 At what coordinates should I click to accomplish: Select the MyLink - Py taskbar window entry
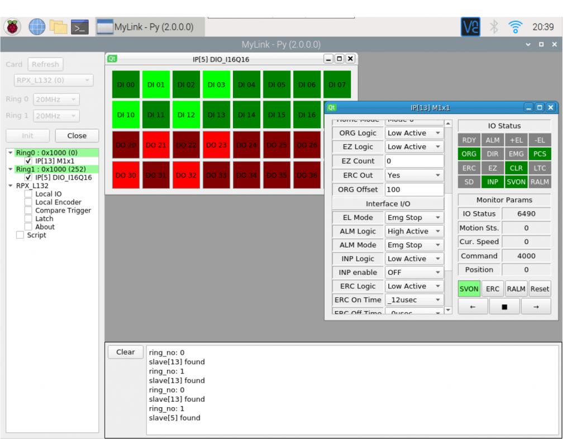[x=150, y=27]
